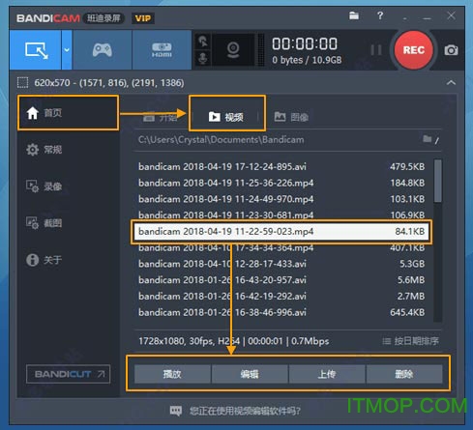
Task: Click the webcam overlay icon
Action: point(233,50)
